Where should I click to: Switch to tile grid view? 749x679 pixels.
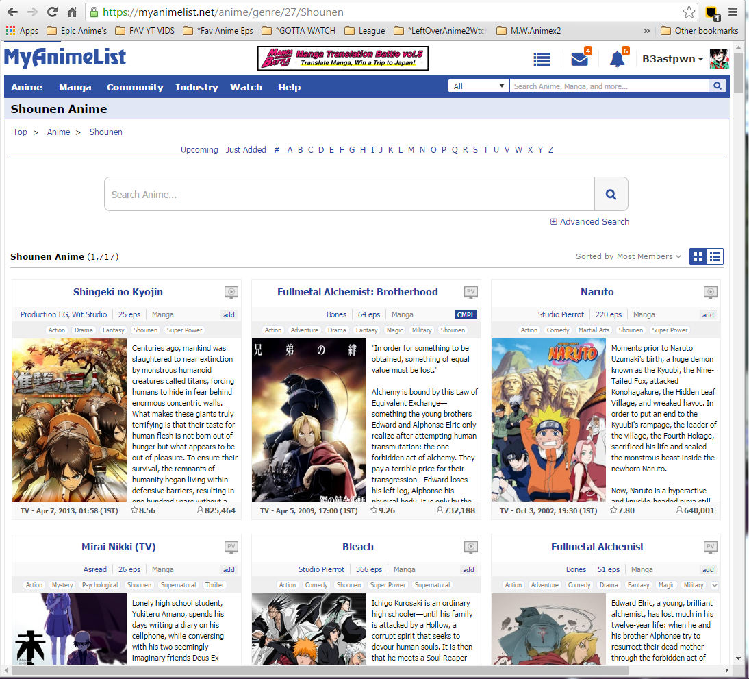[x=698, y=256]
